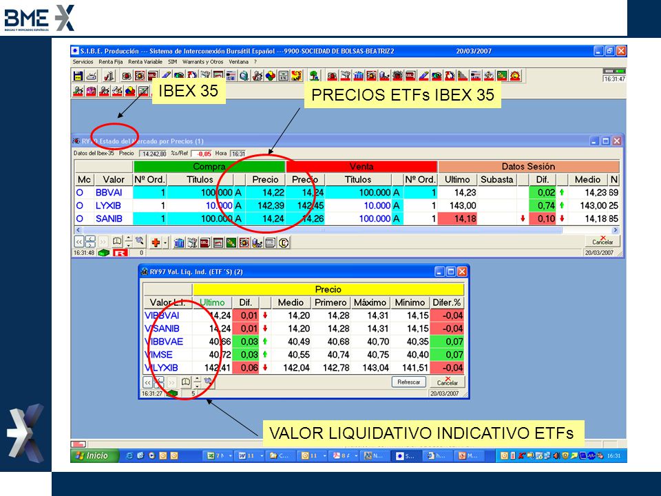The width and height of the screenshot is (661, 496).
Task: Click the %s/Ref field showing -0,05
Action: tap(202, 154)
